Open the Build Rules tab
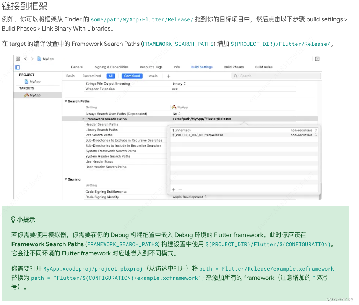The image size is (359, 305). 264,67
